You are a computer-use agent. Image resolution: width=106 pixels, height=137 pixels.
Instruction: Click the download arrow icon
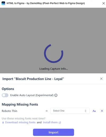[x=3, y=123]
